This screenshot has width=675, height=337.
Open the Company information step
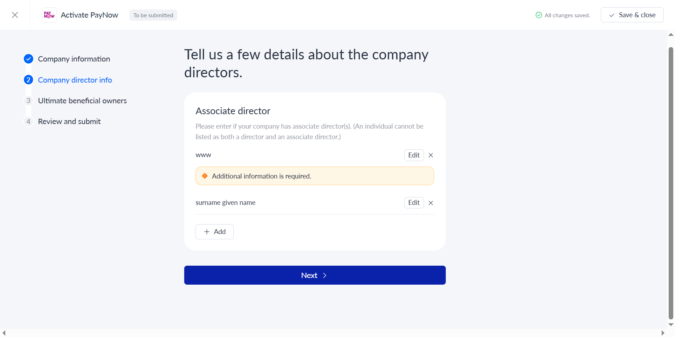point(74,59)
